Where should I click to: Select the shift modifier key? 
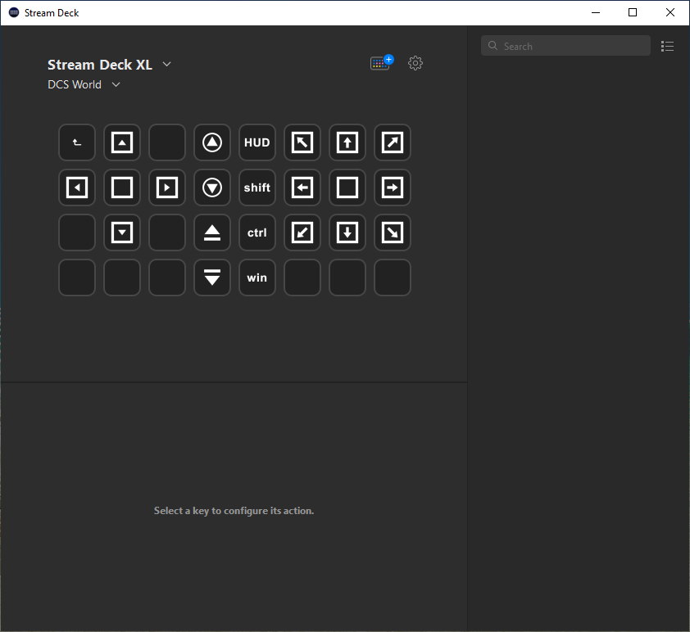pyautogui.click(x=257, y=187)
